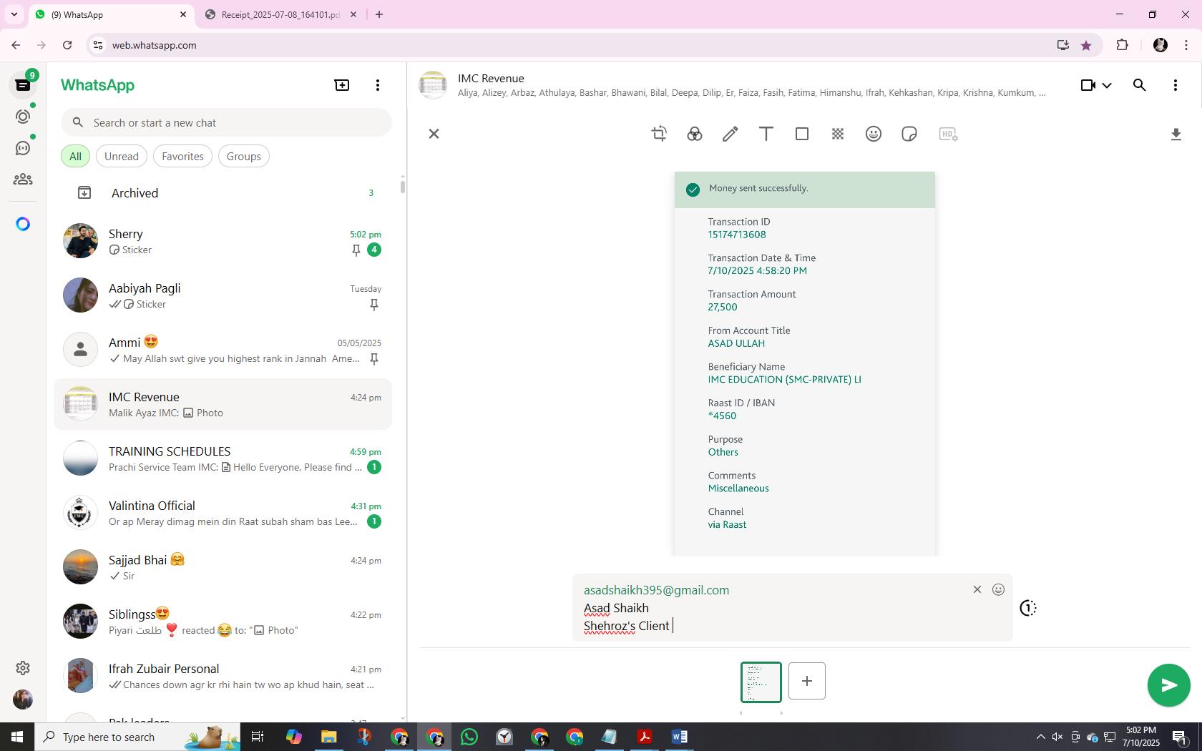Screen dimensions: 1202x751
Task: Download the receipt image
Action: 1176,134
